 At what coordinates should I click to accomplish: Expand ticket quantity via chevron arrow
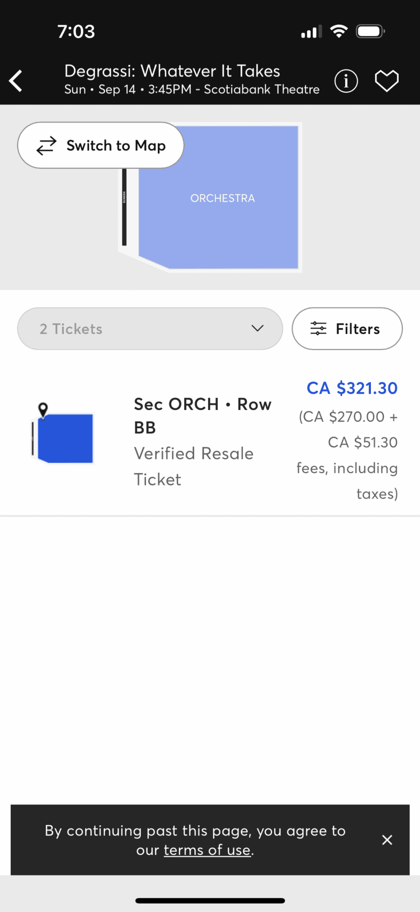258,328
